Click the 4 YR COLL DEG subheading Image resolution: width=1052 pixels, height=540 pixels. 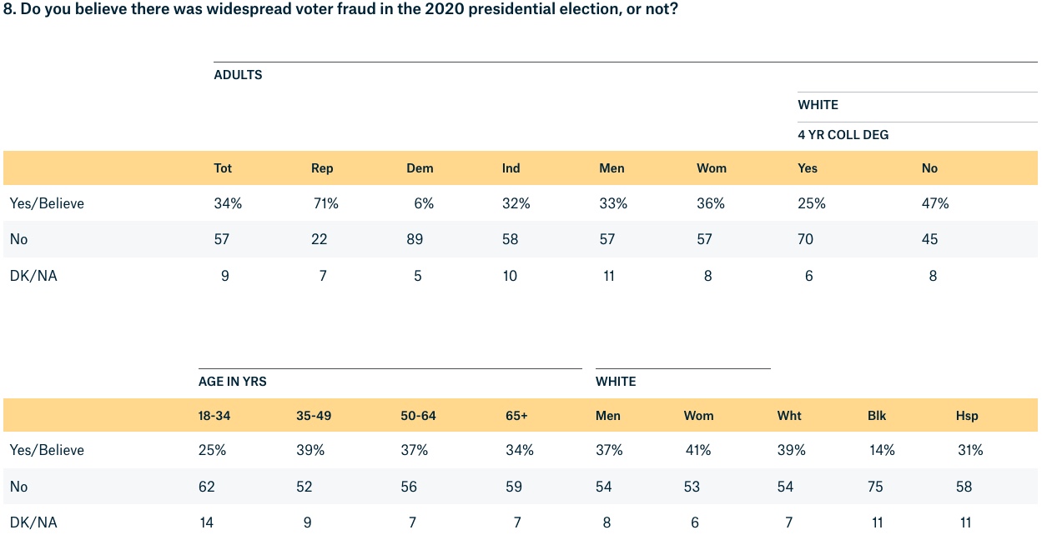843,135
